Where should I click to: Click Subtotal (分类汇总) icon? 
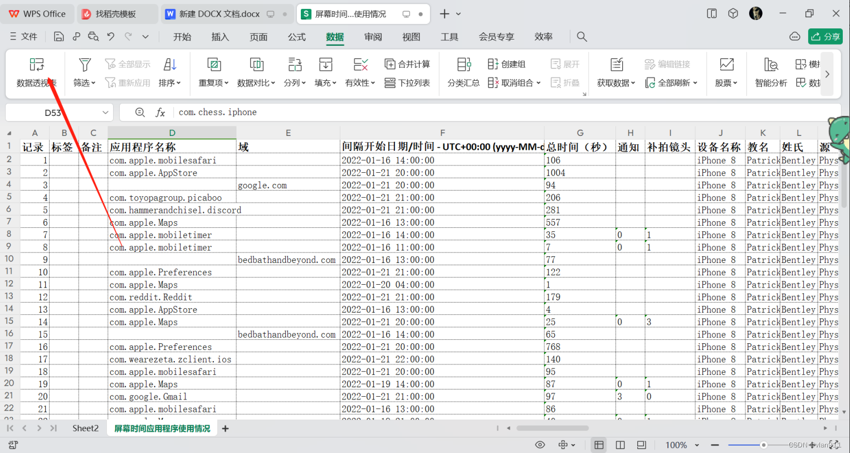tap(463, 65)
